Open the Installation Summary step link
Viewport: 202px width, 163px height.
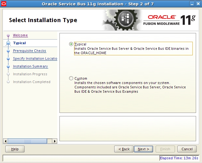[x=31, y=67]
